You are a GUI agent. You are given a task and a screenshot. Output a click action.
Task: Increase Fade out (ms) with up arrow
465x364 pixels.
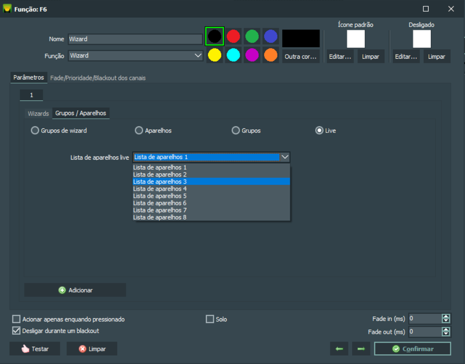point(446,329)
